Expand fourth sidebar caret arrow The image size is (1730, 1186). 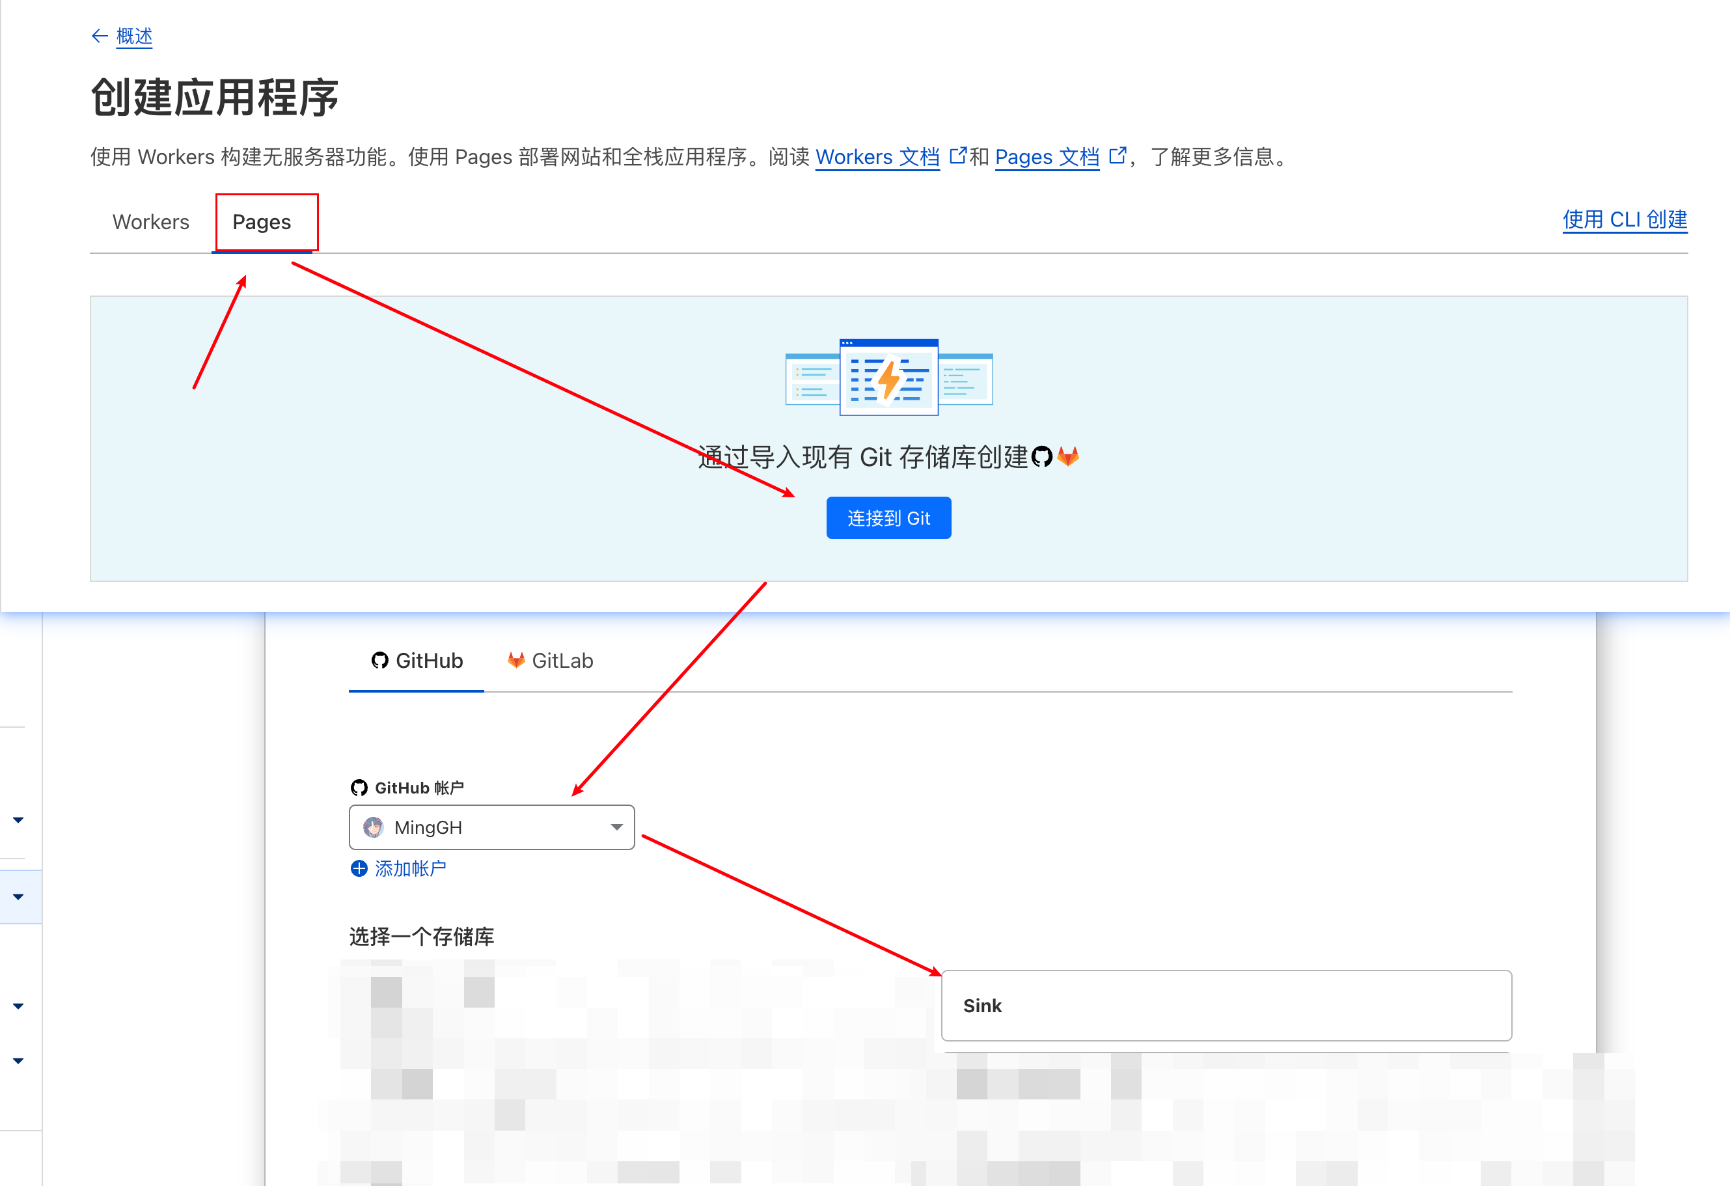pyautogui.click(x=19, y=1061)
